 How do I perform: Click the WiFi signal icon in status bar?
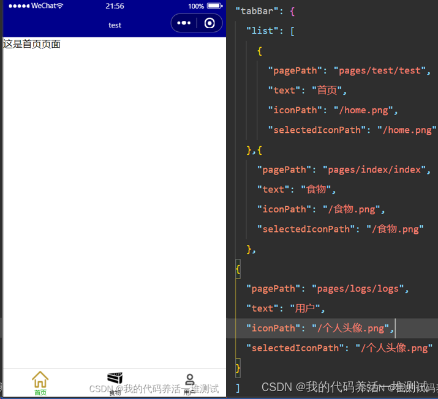point(60,6)
